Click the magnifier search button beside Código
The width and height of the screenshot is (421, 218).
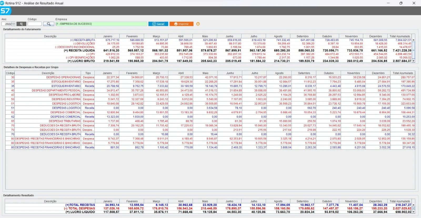(x=48, y=24)
